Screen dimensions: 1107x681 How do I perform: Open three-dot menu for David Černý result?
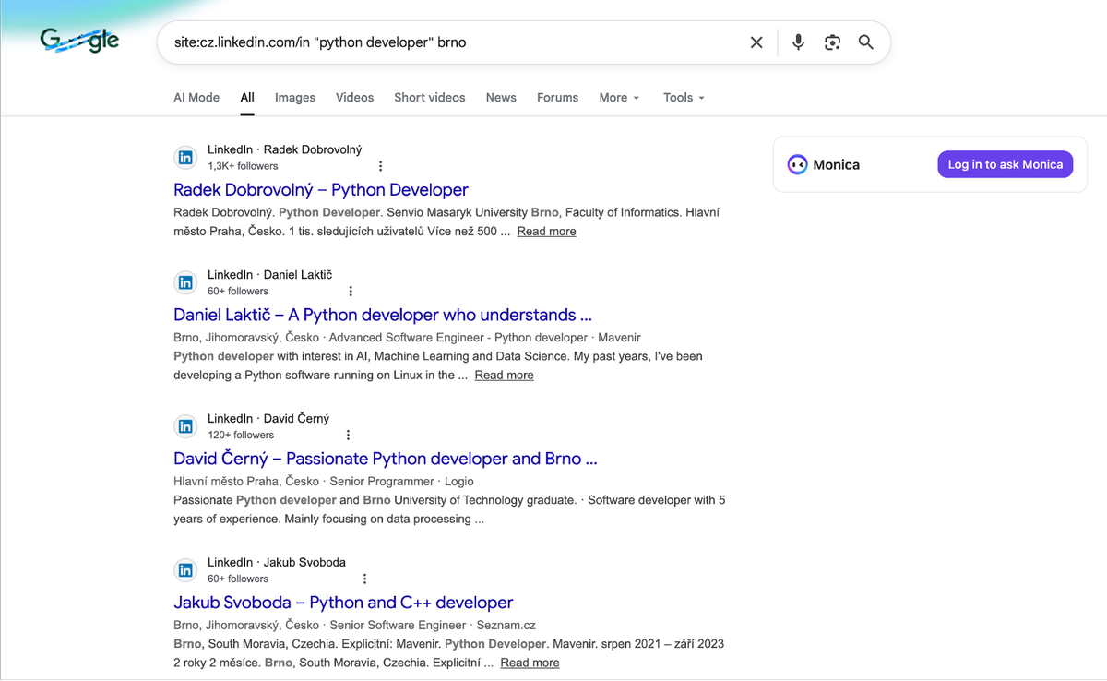[348, 436]
